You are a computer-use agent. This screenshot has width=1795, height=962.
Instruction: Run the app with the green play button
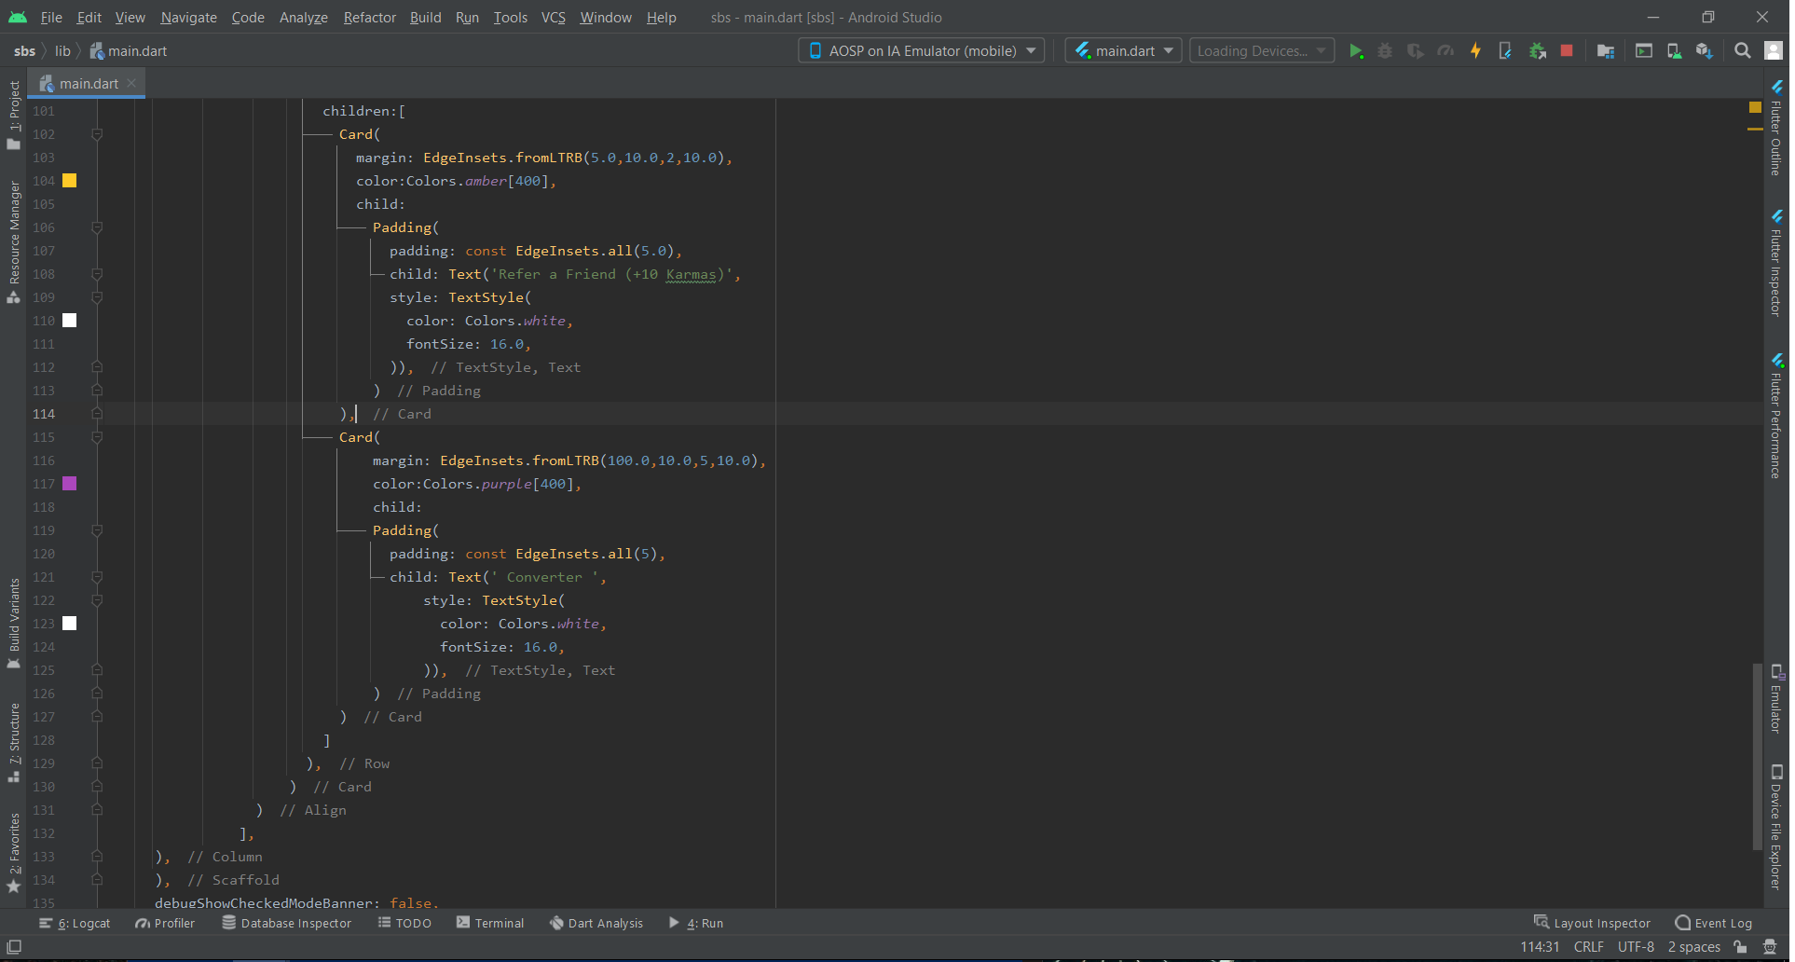pyautogui.click(x=1356, y=51)
